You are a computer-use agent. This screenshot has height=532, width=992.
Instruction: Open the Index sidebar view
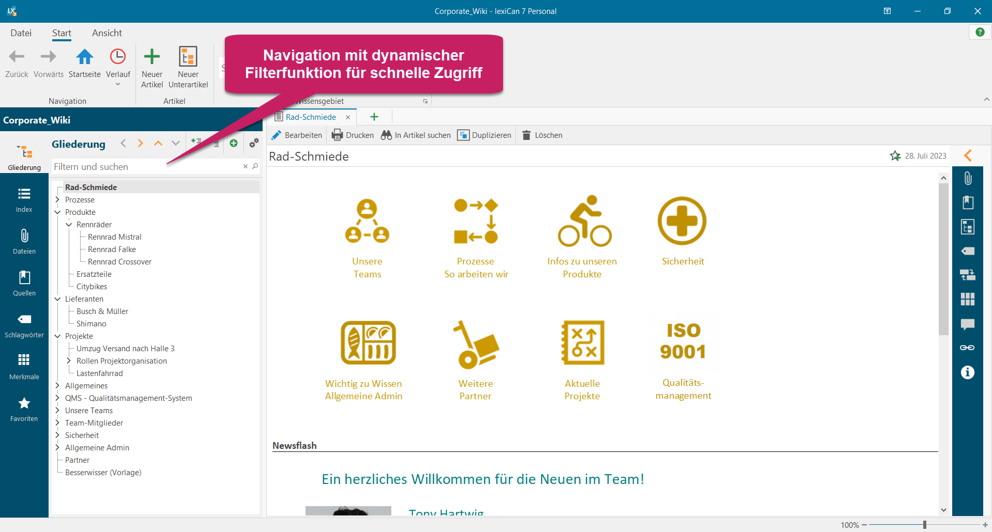point(24,199)
